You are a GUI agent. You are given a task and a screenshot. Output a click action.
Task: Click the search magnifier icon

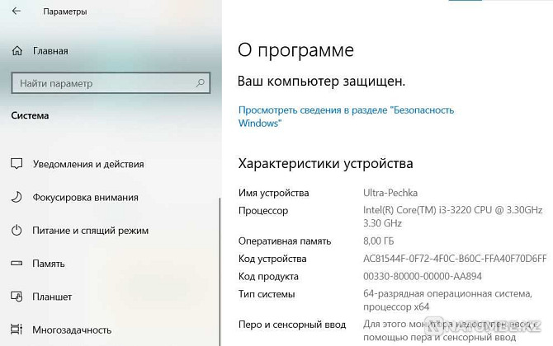[200, 83]
